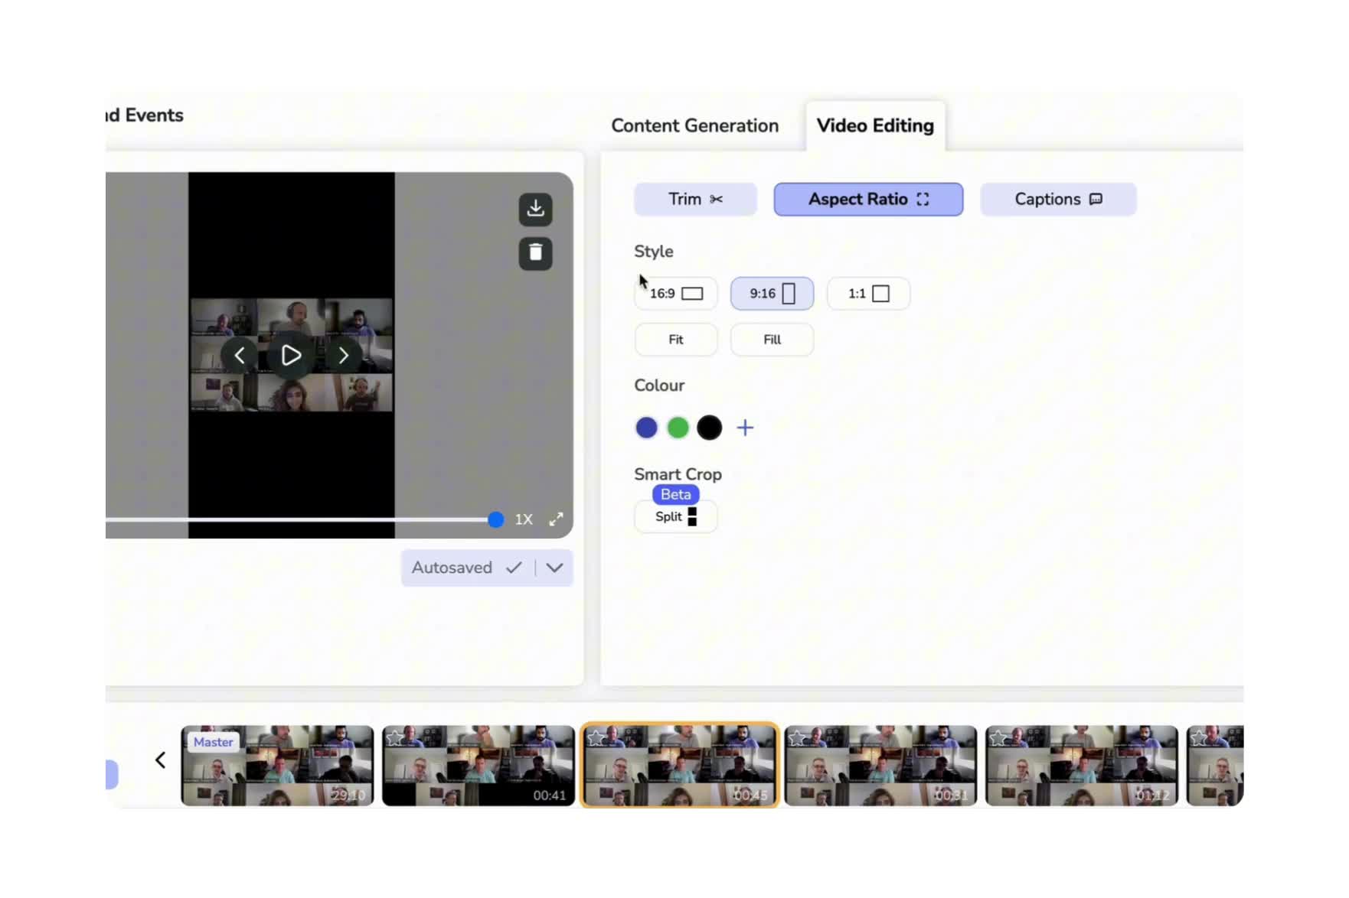Download the video with the download icon
The image size is (1349, 898).
pyautogui.click(x=535, y=209)
